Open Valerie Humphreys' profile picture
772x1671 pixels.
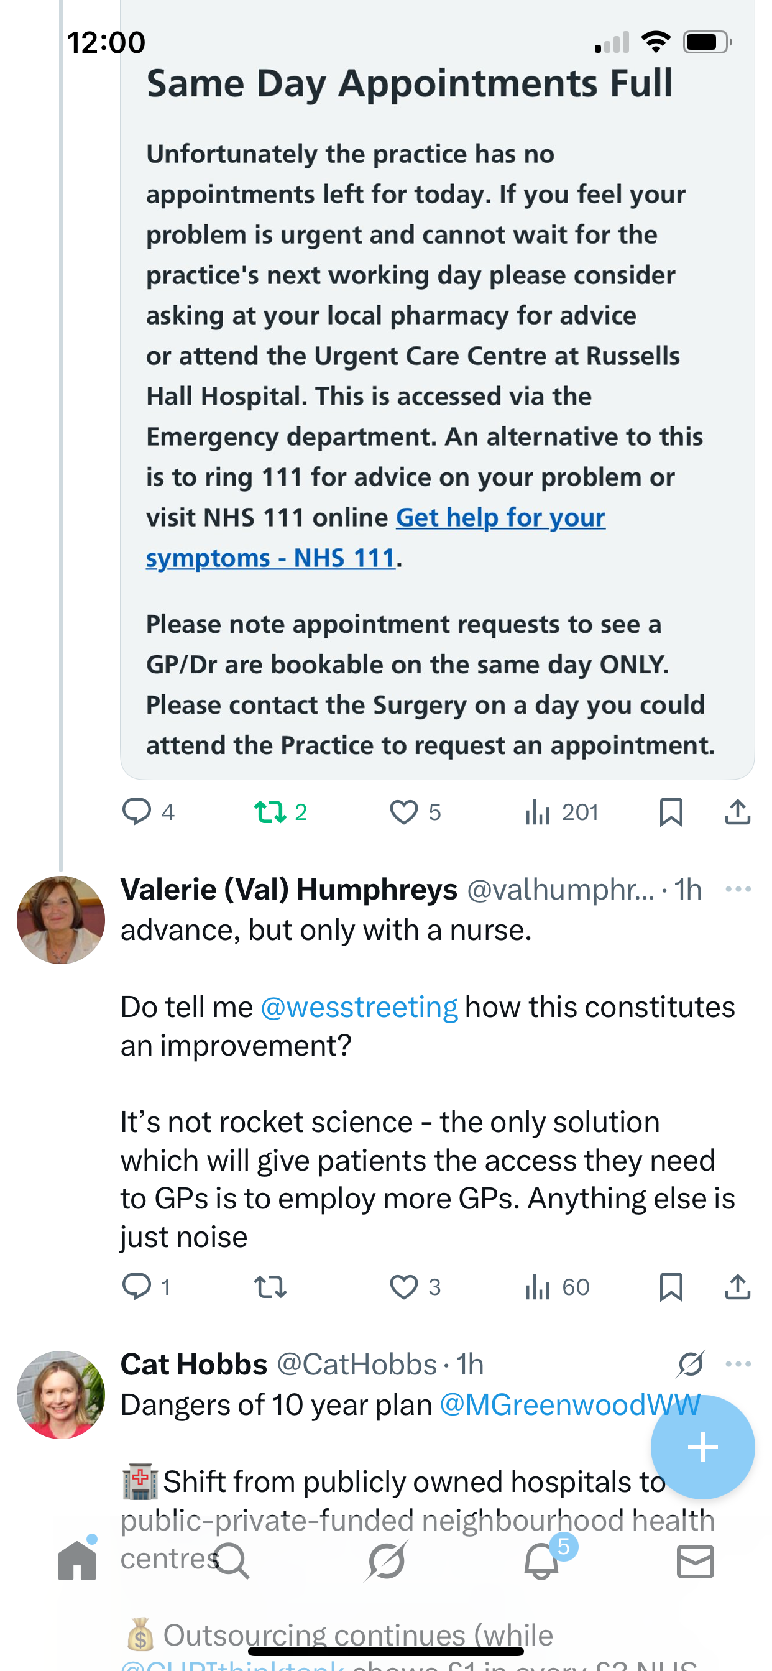pyautogui.click(x=60, y=920)
